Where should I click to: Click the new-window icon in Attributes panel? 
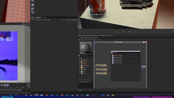[76, 20]
